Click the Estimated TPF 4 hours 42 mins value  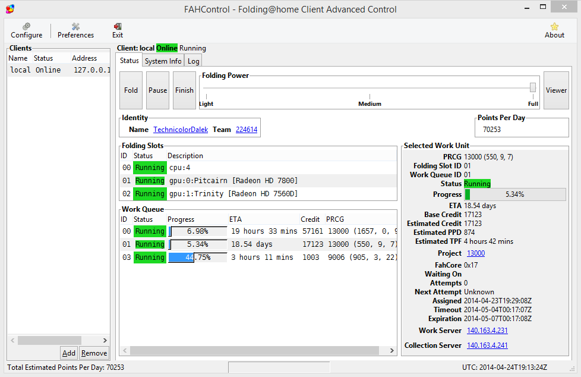coord(488,241)
